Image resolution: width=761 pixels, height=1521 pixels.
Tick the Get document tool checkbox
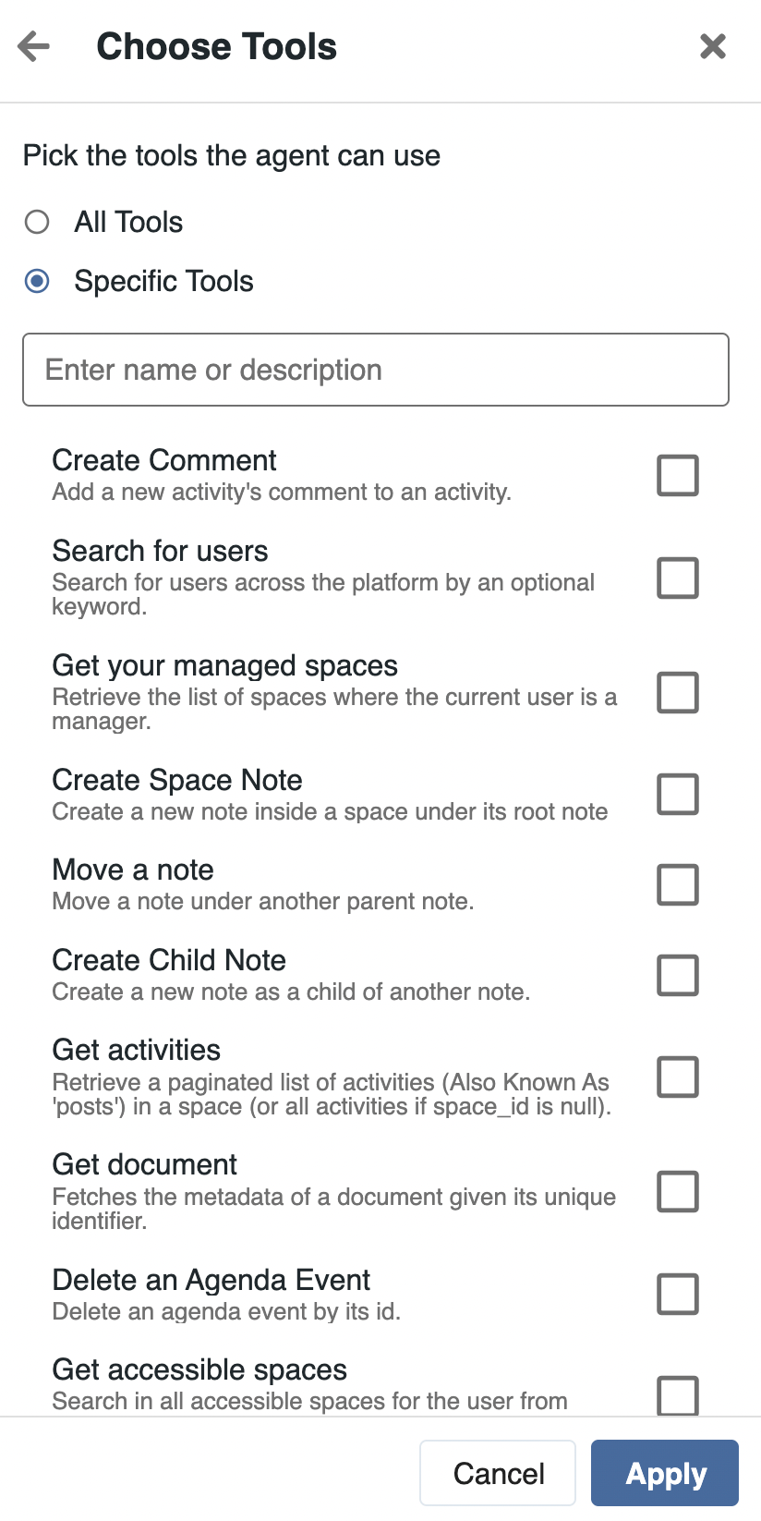(x=677, y=1192)
